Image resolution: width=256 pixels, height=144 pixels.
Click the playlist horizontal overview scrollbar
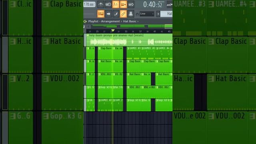[x=132, y=26]
